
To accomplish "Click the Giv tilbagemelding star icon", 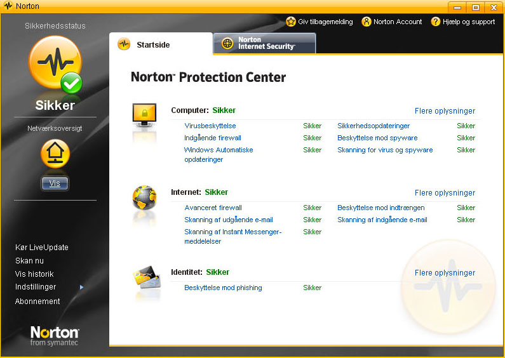I will pos(290,22).
